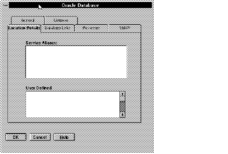Click the Service Aliases label

41,43
